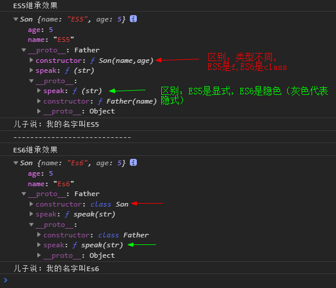Viewport: 336px width, 288px height.
Task: Expand the constructor: class Father entry
Action: 39,234
